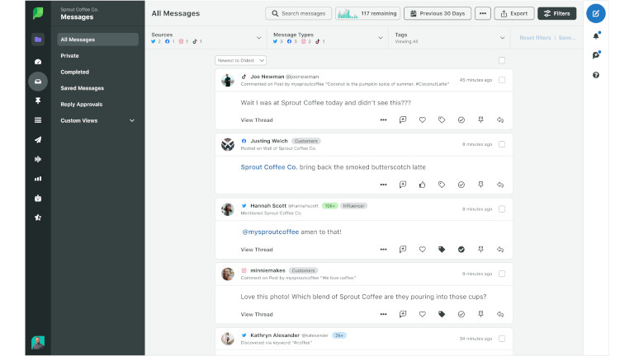Click the @mysproutcoffee mention
Image resolution: width=634 pixels, height=356 pixels.
coord(271,232)
